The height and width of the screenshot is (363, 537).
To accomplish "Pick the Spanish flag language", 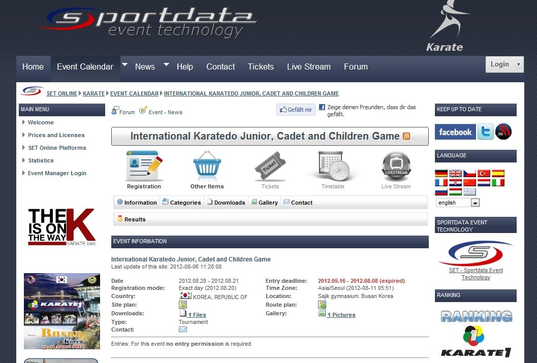I will 498,174.
